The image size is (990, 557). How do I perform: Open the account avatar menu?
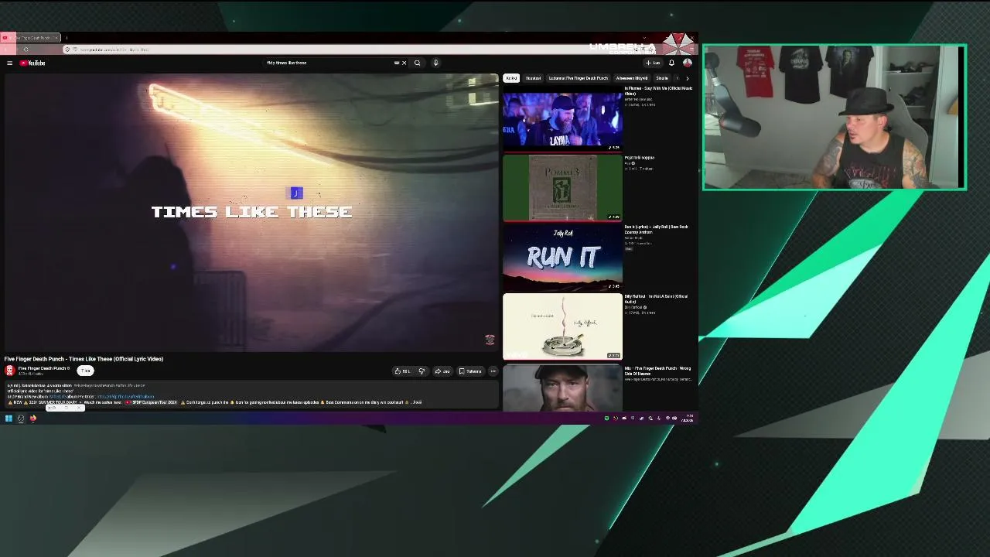coord(687,63)
